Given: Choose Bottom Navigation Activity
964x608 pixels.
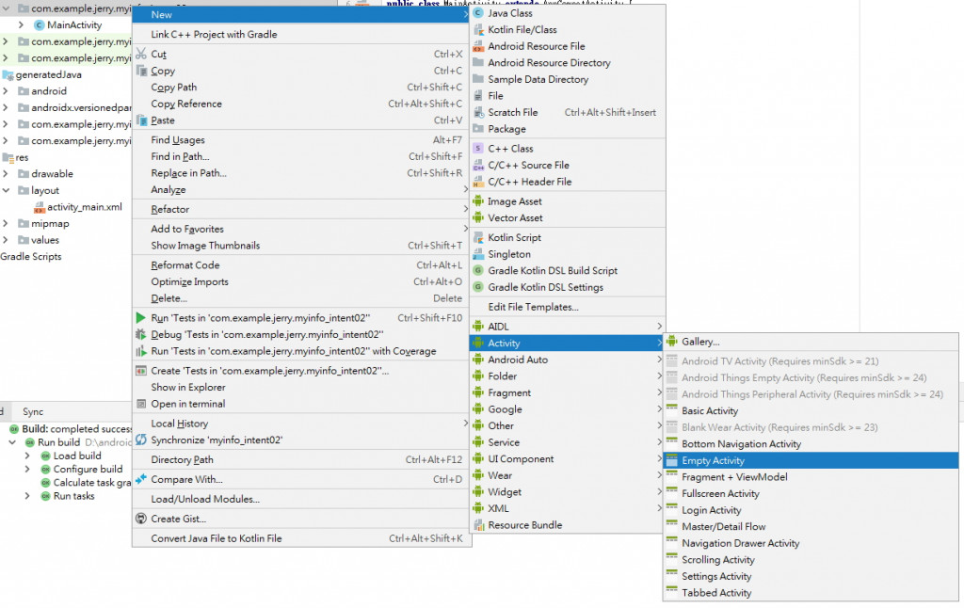Looking at the screenshot, I should pos(811,444).
